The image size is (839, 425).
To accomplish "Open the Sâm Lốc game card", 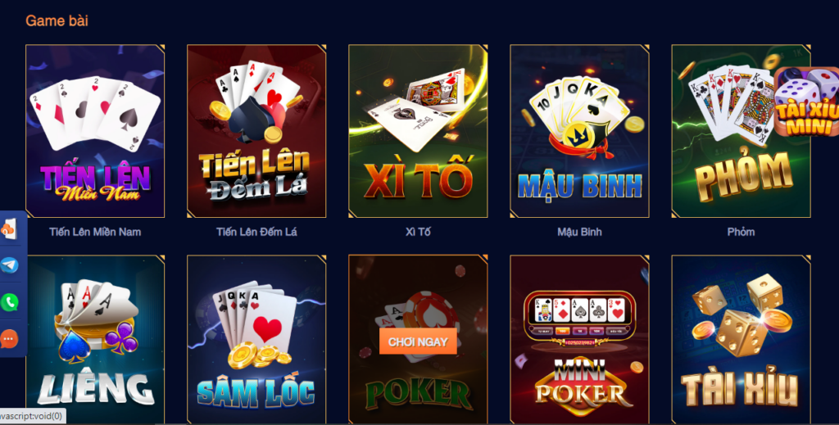I will tap(256, 340).
